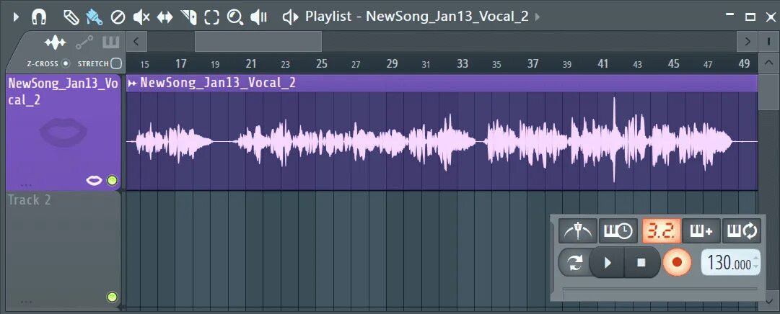Click the transport Stop button
Image resolution: width=780 pixels, height=314 pixels.
641,262
